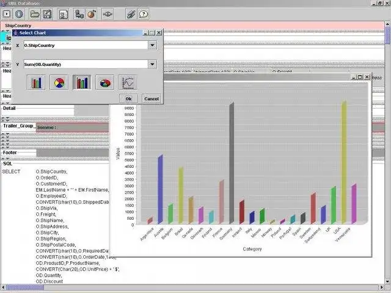Click the ShipCountry group header band

192,26
